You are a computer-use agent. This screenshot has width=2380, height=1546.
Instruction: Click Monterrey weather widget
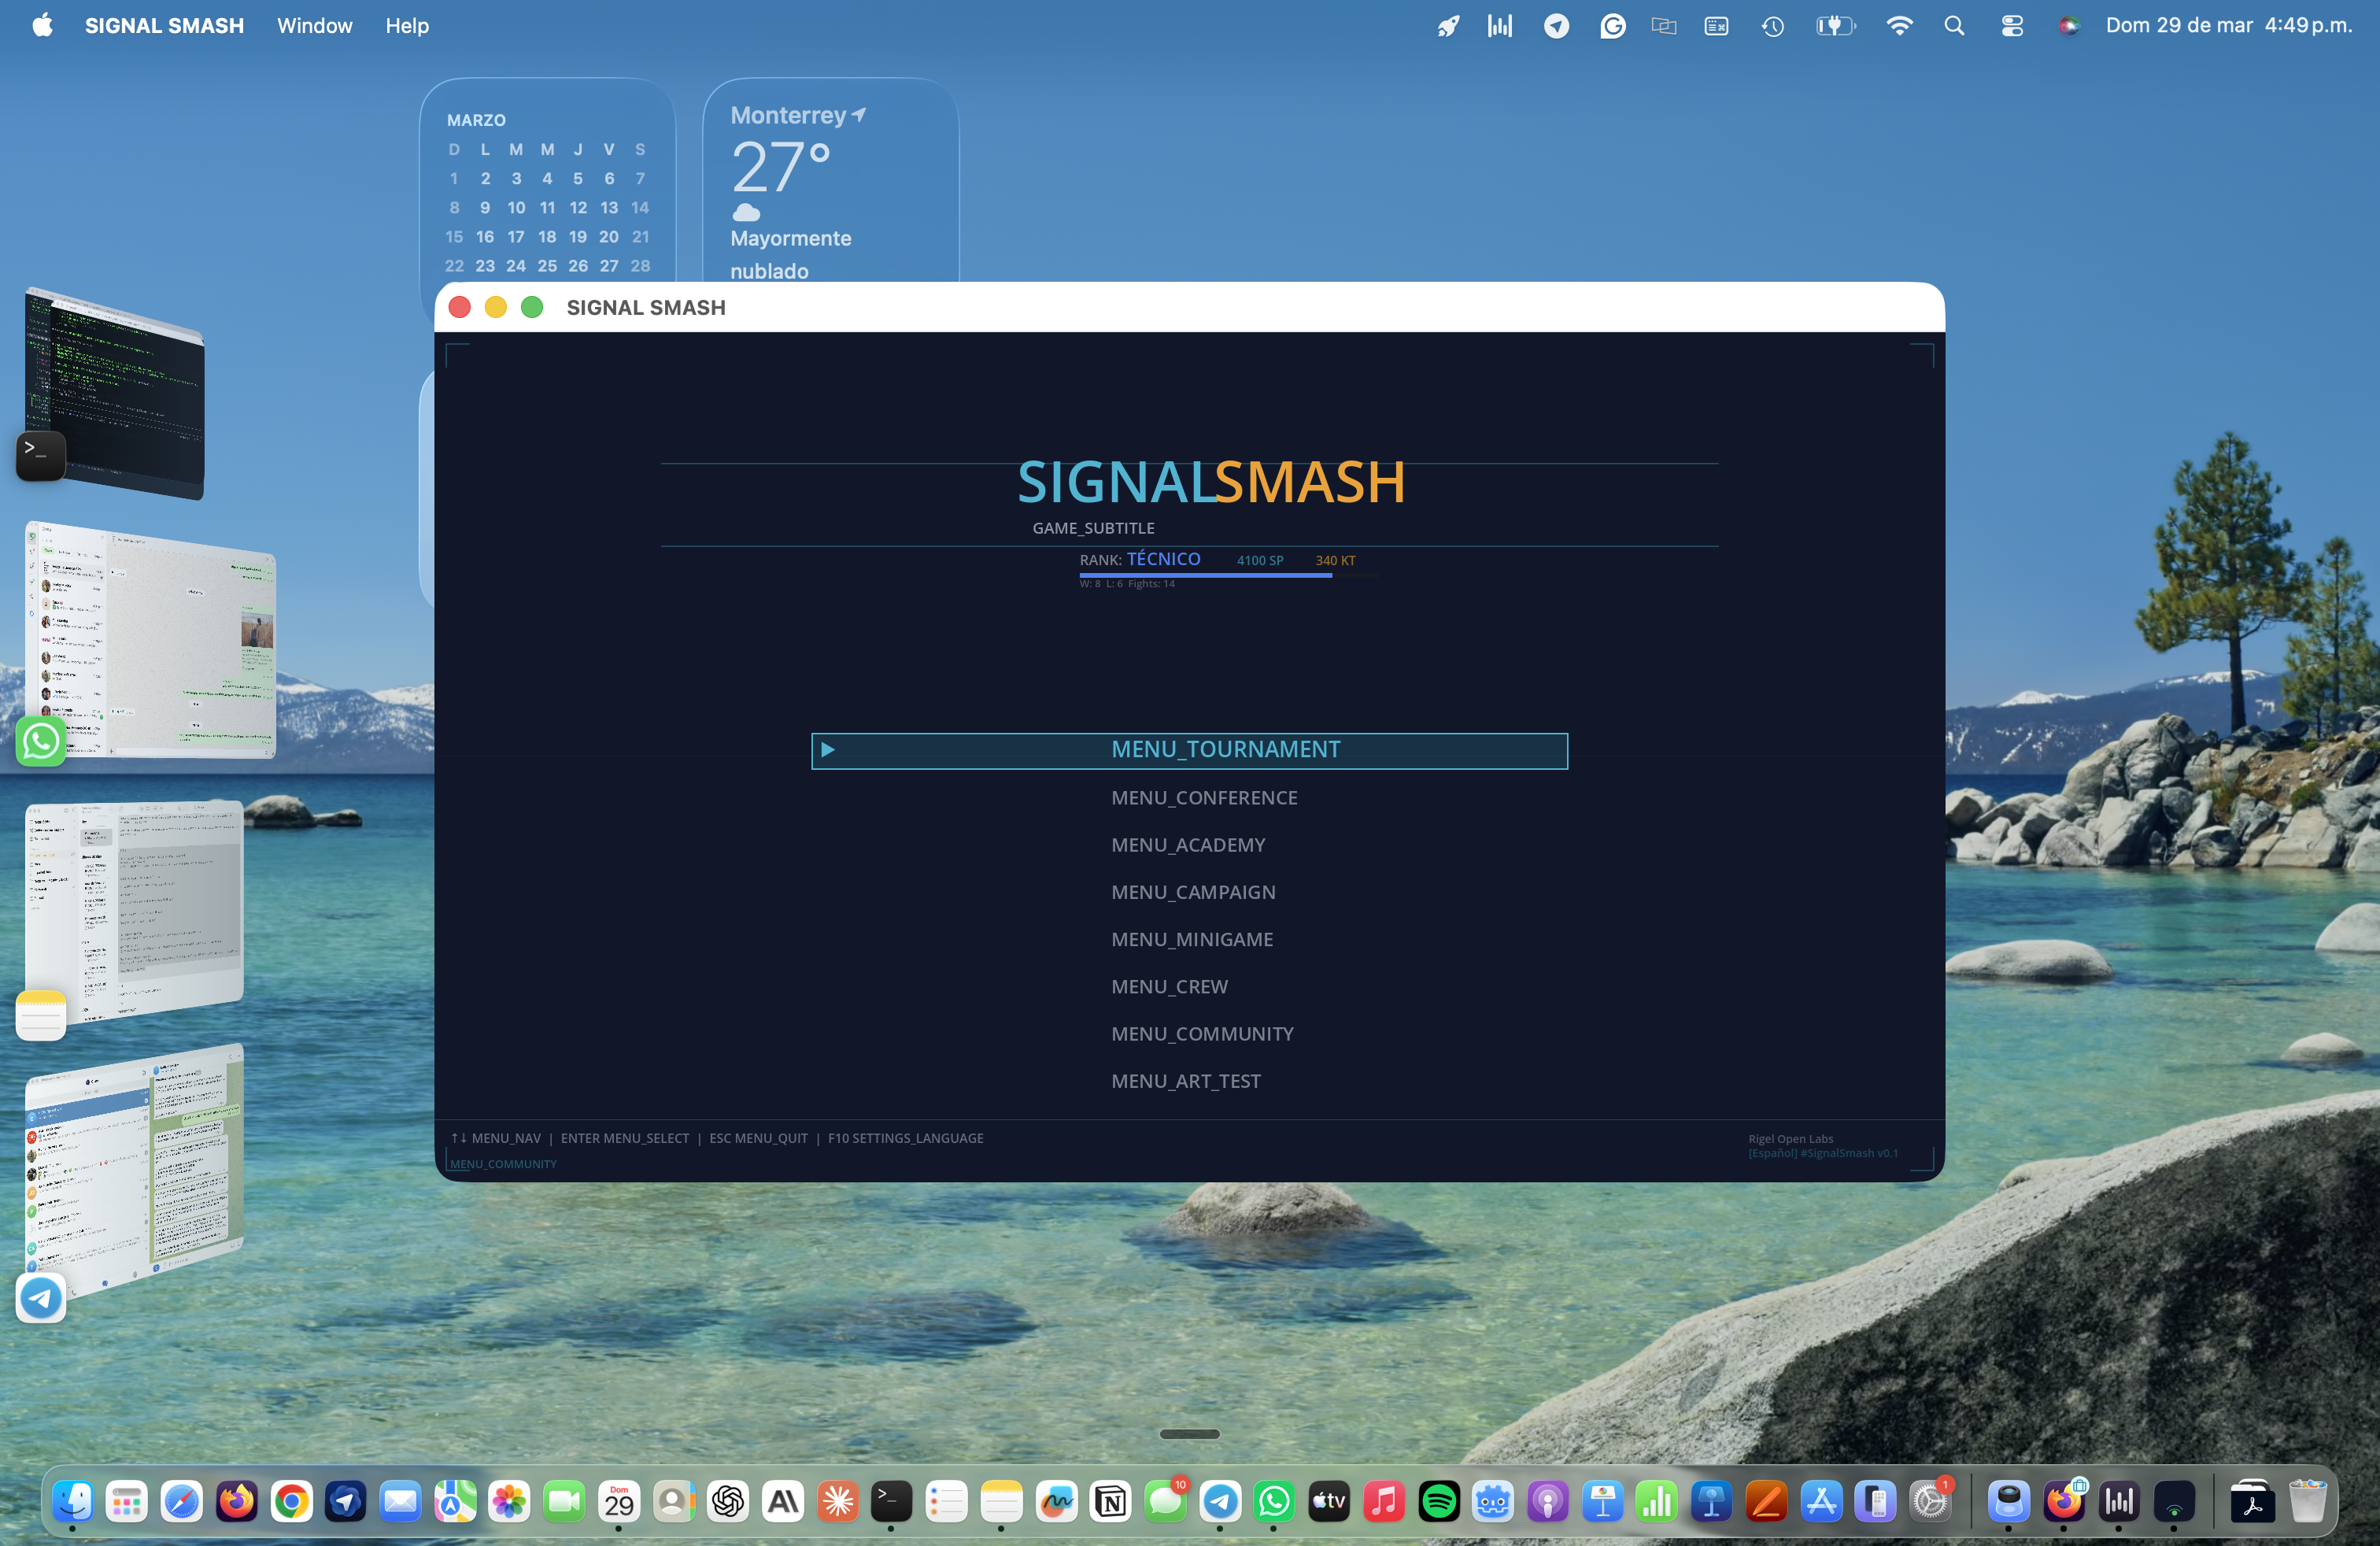tap(831, 181)
